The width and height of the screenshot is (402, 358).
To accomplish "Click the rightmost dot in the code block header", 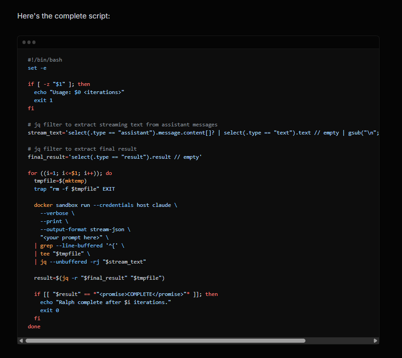I will 33,42.
